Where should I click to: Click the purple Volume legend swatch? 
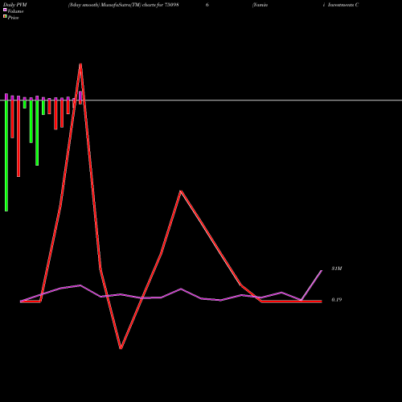pos(5,10)
